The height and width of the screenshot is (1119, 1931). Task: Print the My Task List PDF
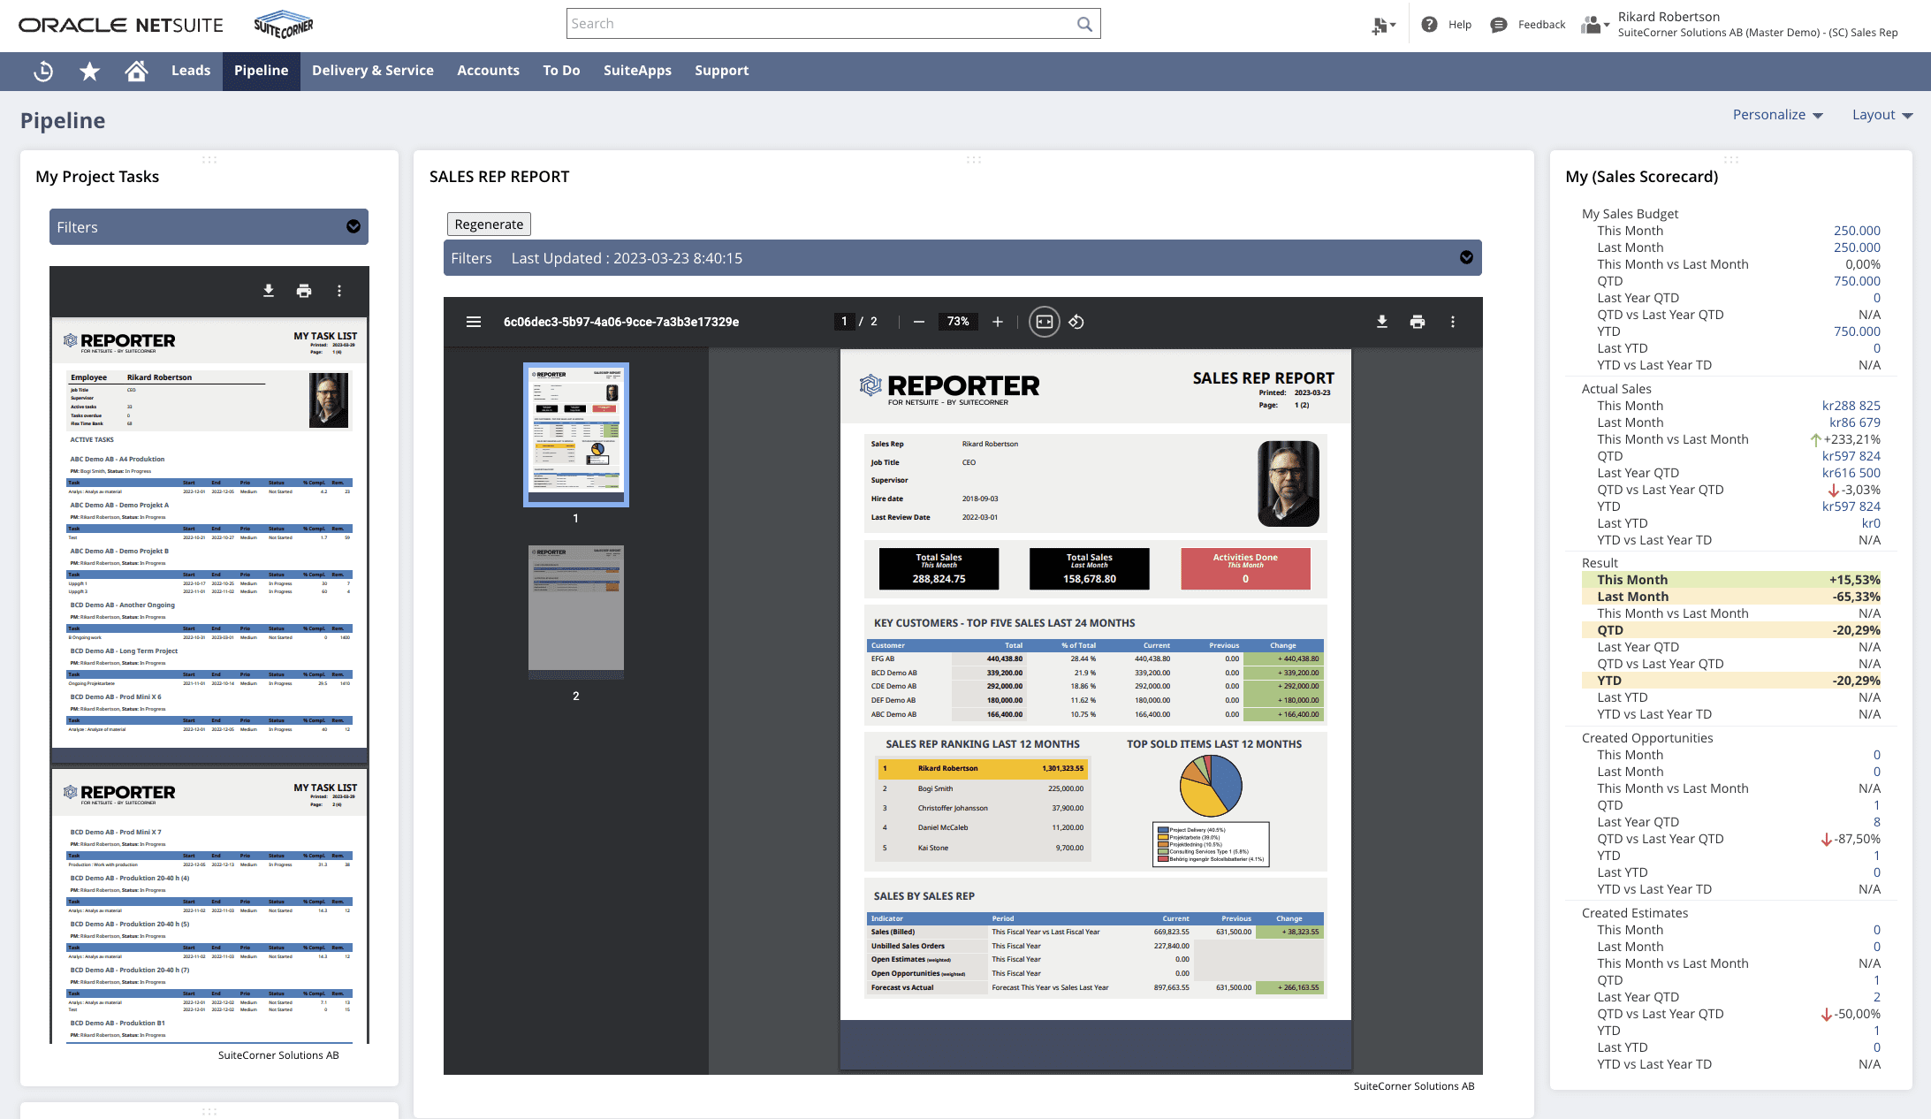pyautogui.click(x=304, y=291)
